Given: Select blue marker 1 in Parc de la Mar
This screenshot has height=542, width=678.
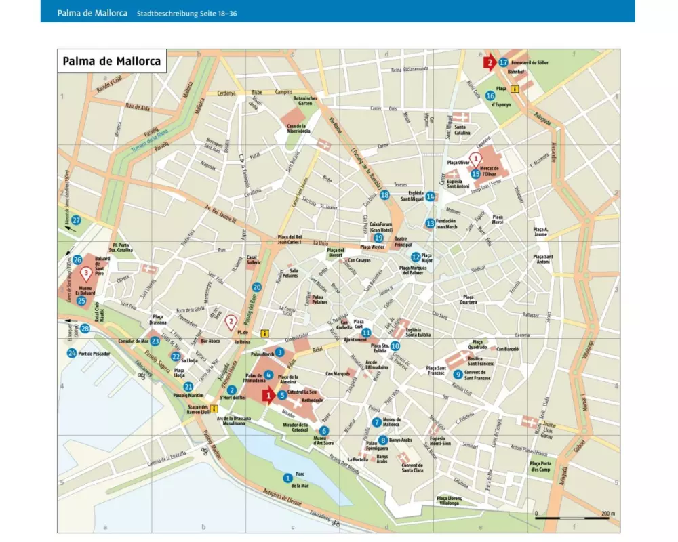Looking at the screenshot, I should (288, 477).
